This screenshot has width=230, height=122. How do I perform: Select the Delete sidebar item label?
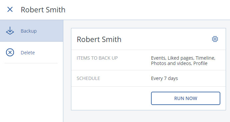[x=28, y=52]
